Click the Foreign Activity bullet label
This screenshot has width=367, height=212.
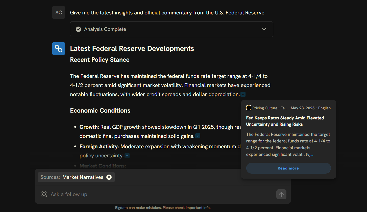pos(99,146)
